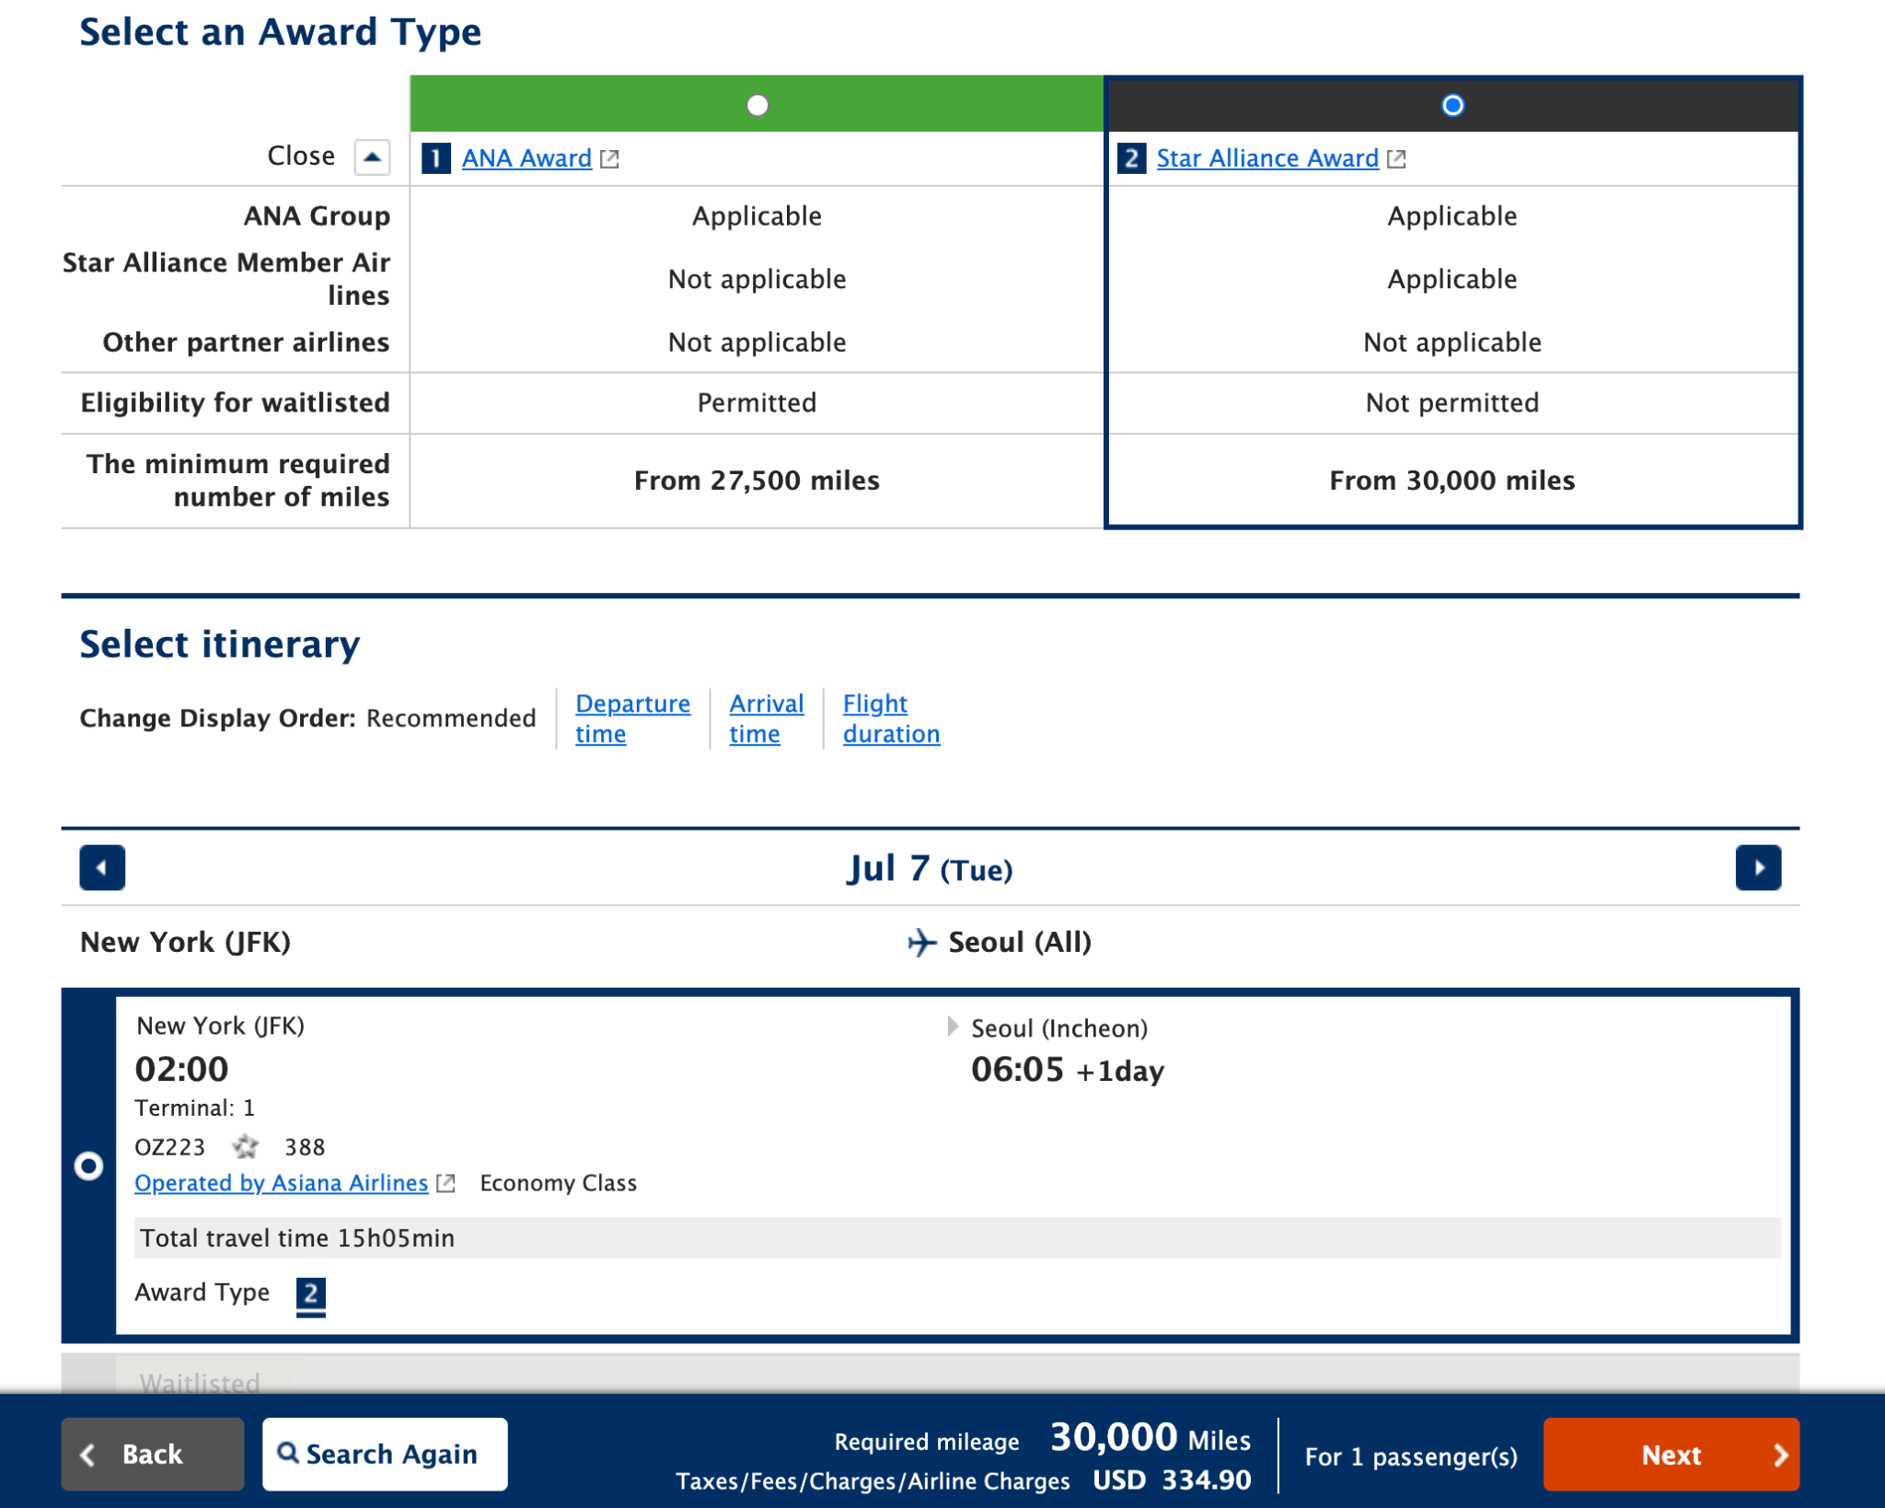Click the 'Not permitted' waitlist eligibility cell
The image size is (1885, 1508).
tap(1452, 403)
